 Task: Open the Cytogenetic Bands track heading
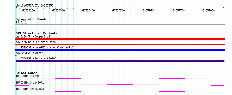pos(31,19)
